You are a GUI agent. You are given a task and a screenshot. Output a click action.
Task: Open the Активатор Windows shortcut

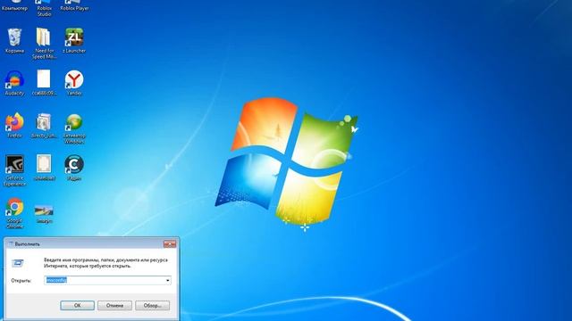point(74,128)
